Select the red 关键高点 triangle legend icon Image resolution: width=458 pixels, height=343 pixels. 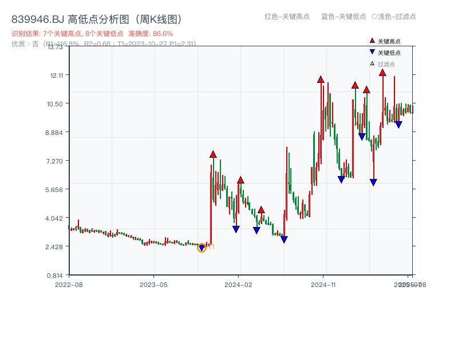pos(372,41)
